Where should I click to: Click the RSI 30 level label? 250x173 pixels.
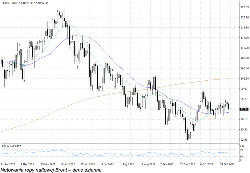tap(241, 156)
